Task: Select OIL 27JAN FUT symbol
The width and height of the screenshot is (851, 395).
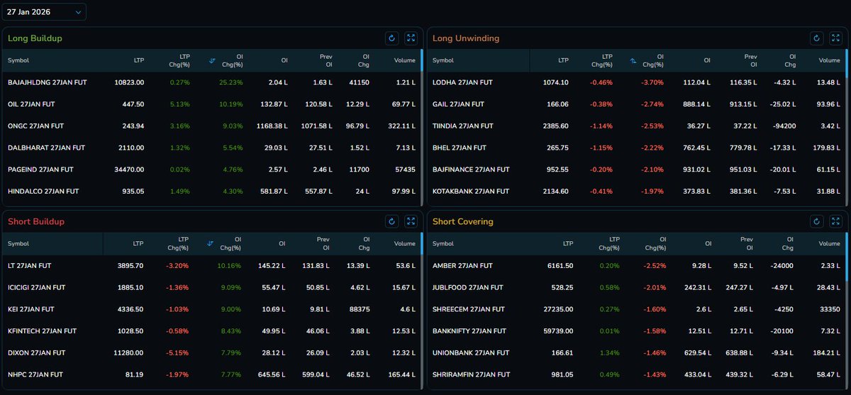Action: coord(31,104)
